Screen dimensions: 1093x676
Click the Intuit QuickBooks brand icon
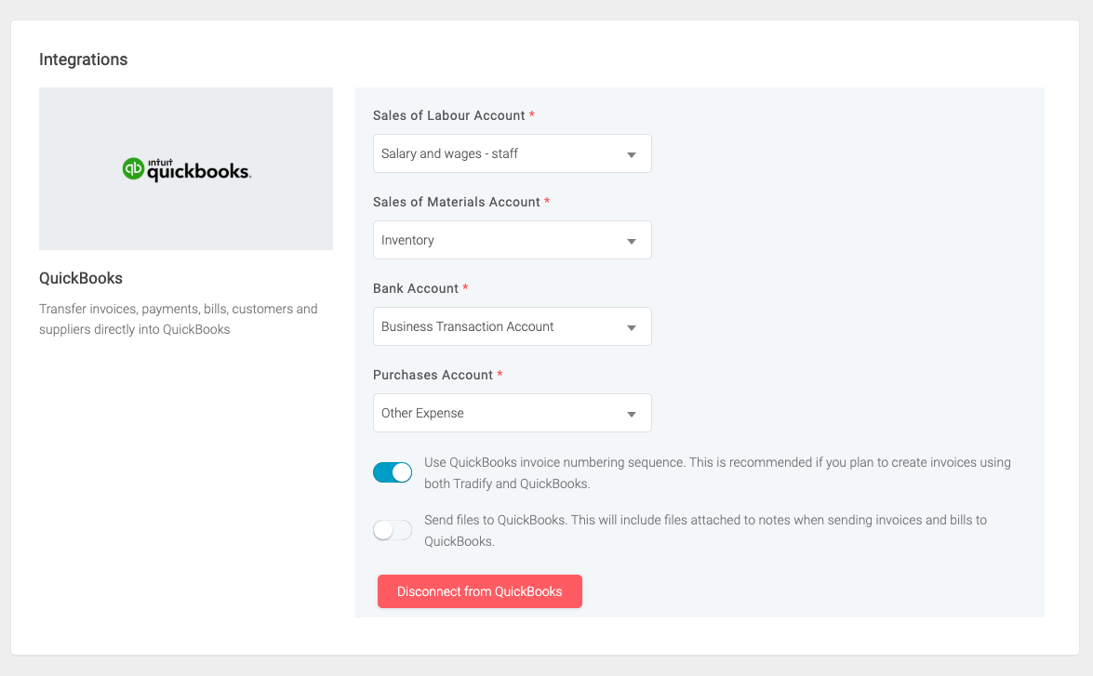(x=133, y=169)
